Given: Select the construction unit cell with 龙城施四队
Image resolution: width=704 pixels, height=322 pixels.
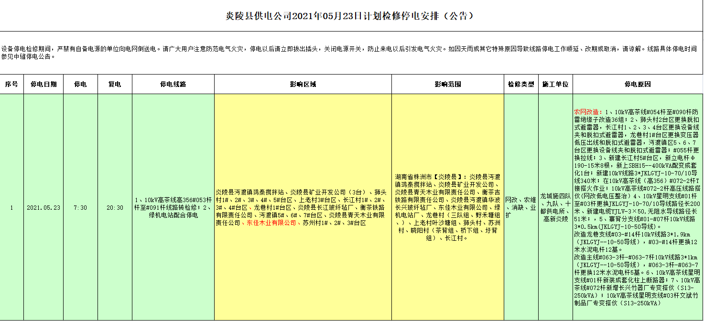Looking at the screenshot, I should click(555, 207).
